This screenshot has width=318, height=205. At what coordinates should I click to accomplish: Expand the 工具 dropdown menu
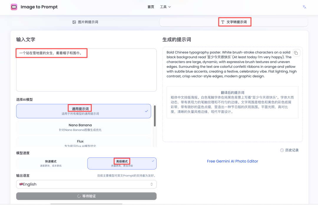165,7
